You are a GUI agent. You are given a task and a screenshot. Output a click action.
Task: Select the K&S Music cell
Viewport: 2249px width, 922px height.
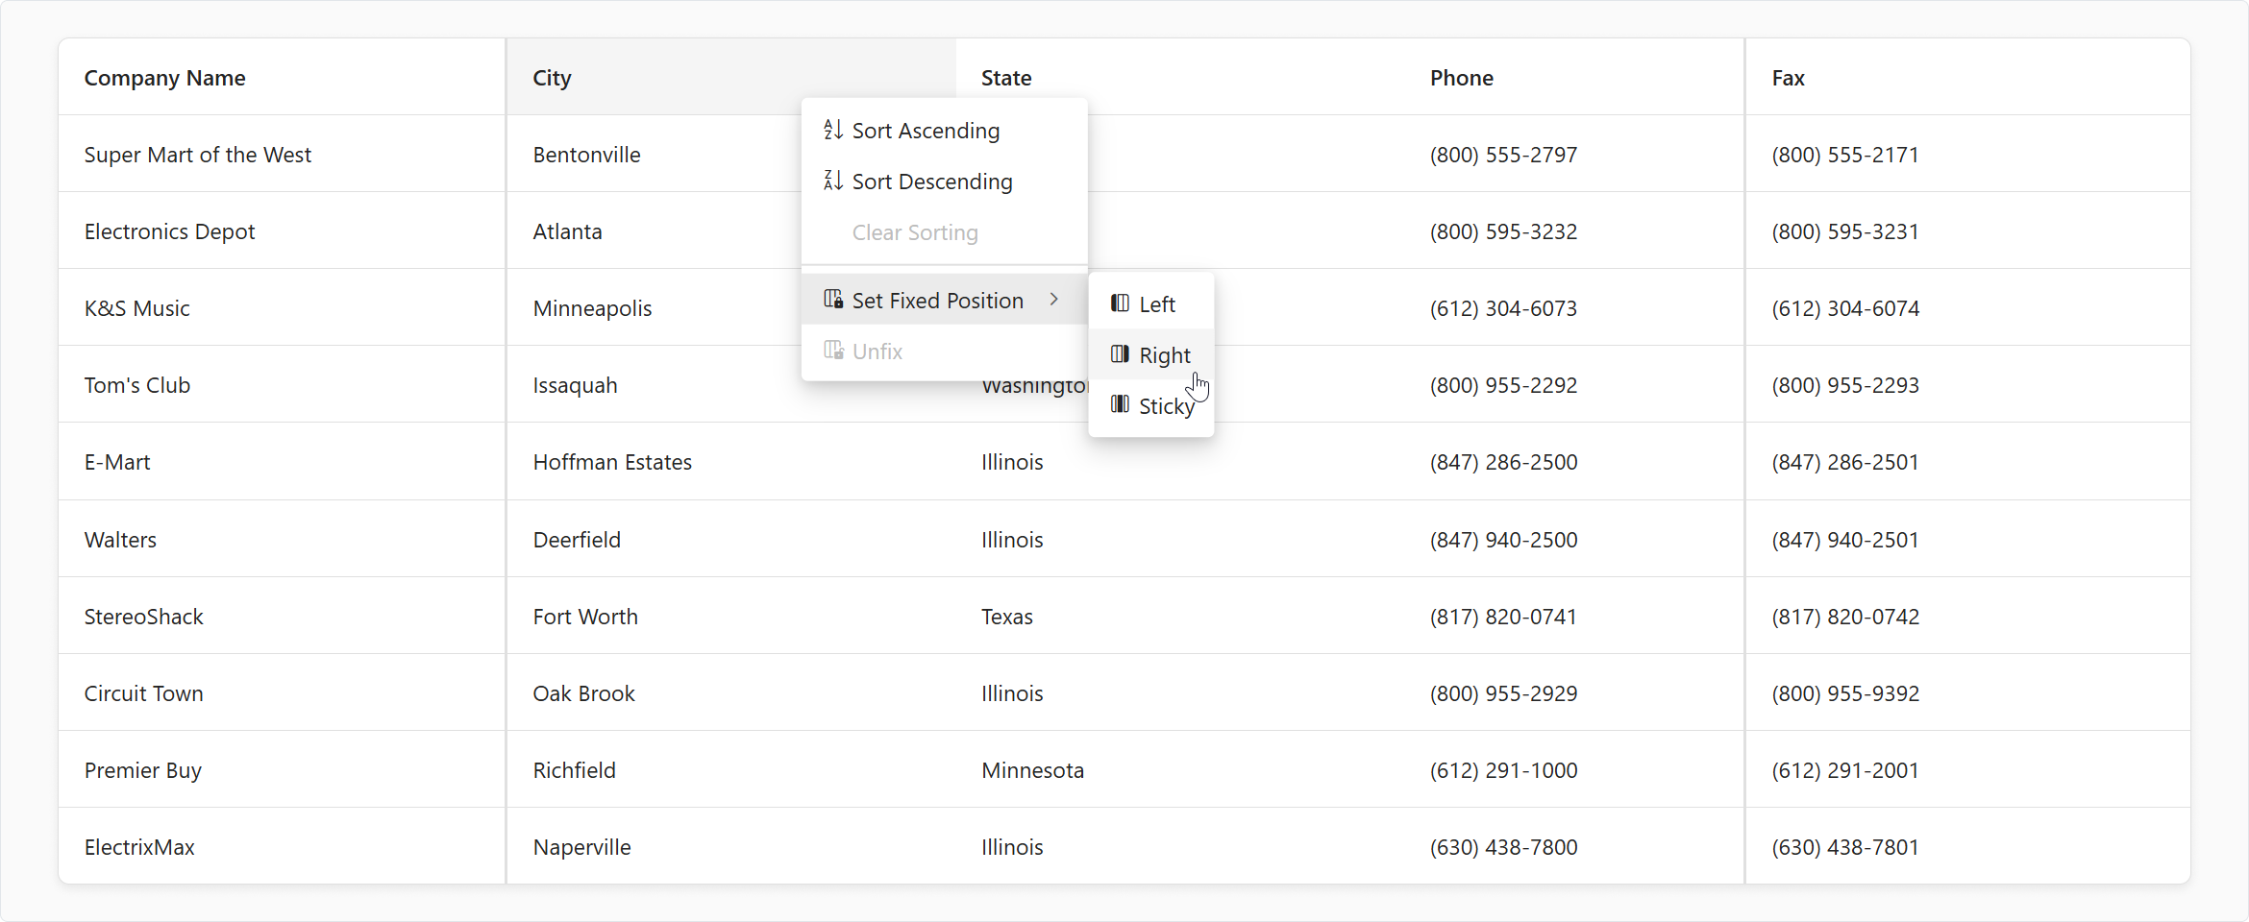click(137, 307)
